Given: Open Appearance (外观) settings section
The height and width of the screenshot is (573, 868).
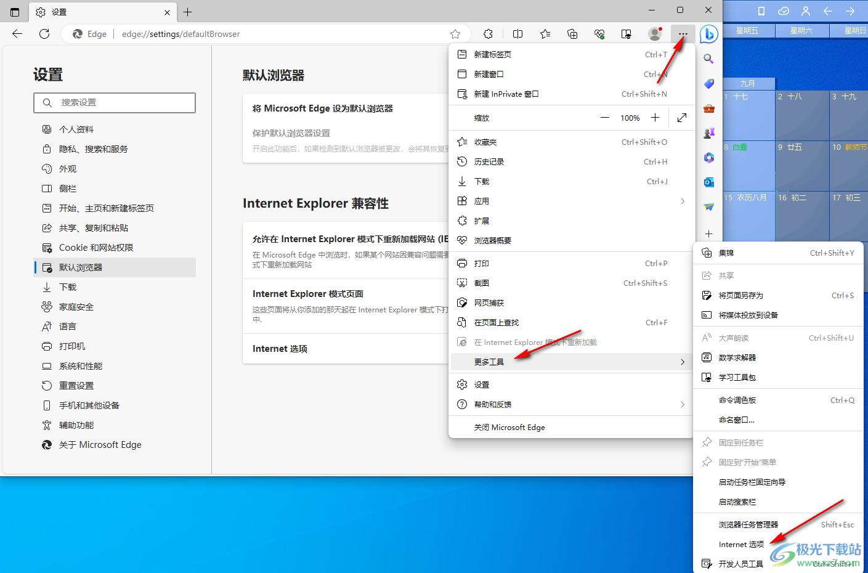Looking at the screenshot, I should pyautogui.click(x=115, y=169).
